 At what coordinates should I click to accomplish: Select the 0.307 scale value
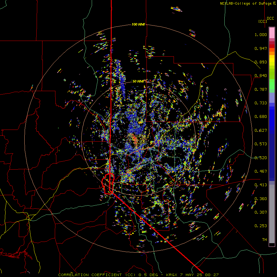(x=261, y=212)
